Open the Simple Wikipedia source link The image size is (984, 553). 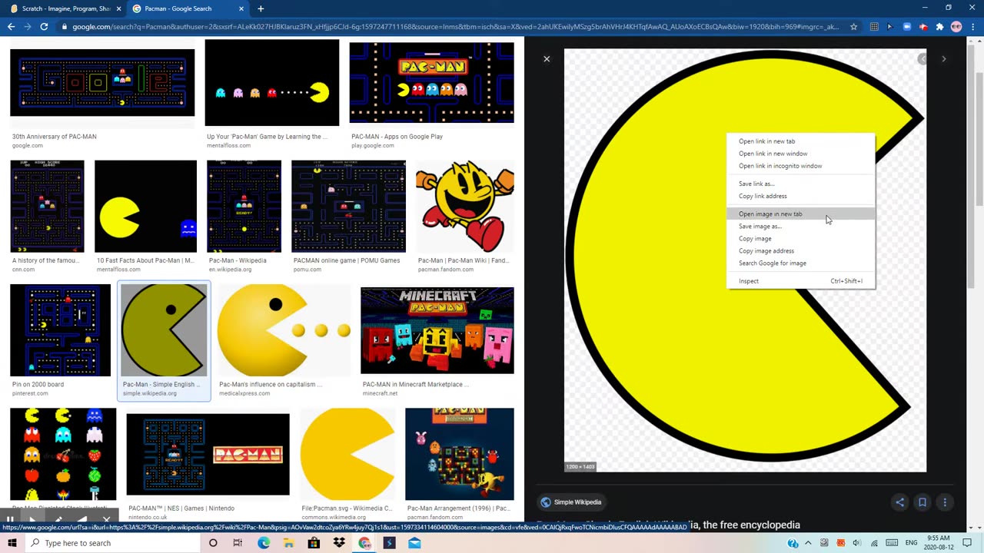pyautogui.click(x=570, y=502)
